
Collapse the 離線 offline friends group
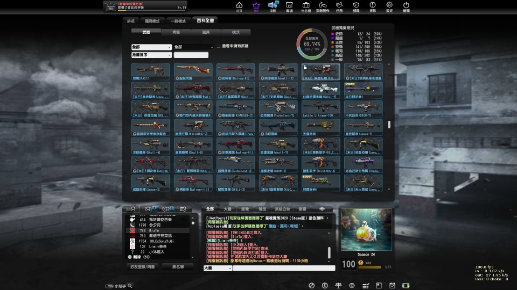130,257
